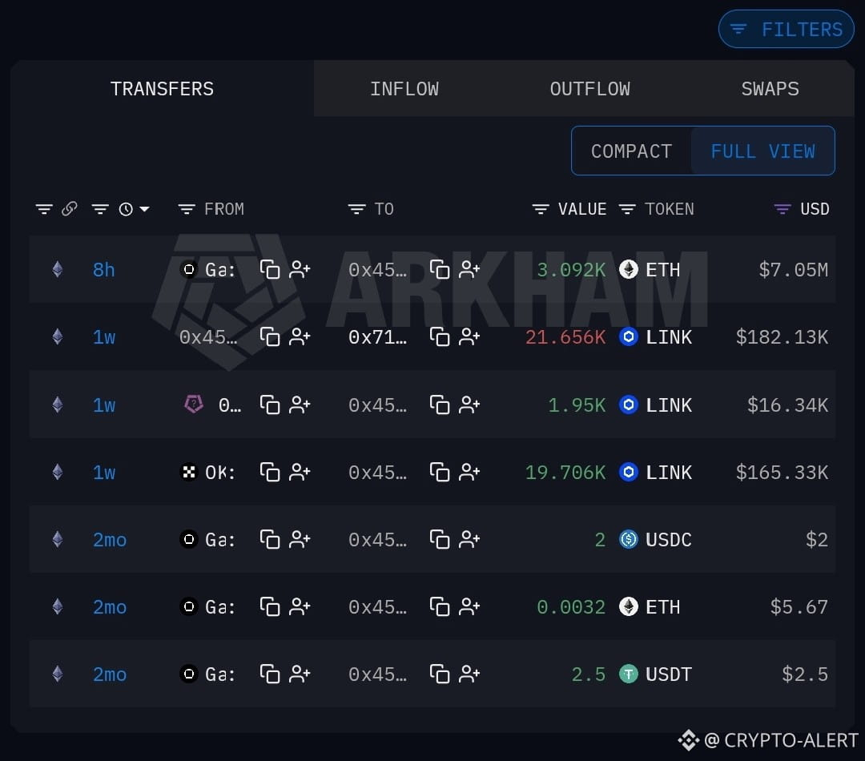The image size is (865, 761).
Task: Switch to the Swaps tab
Action: pos(770,88)
